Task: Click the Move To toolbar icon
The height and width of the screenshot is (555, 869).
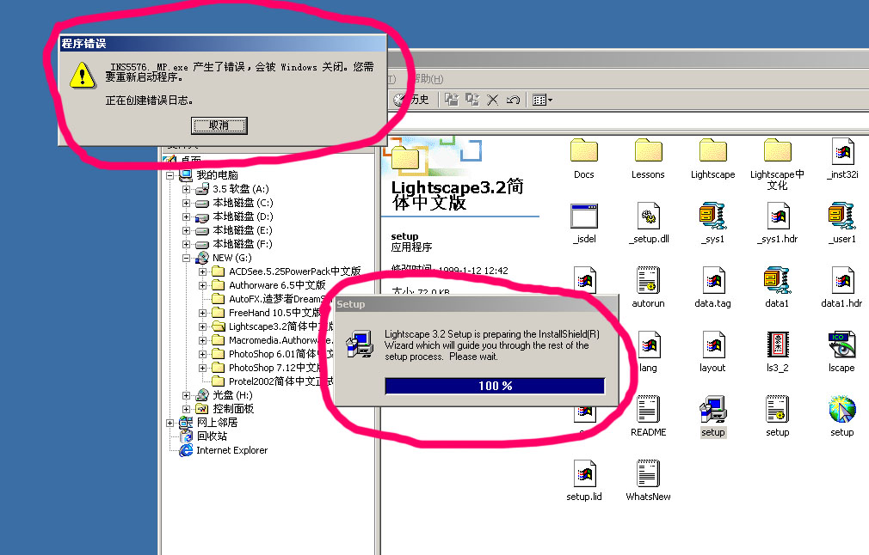Action: [x=452, y=100]
